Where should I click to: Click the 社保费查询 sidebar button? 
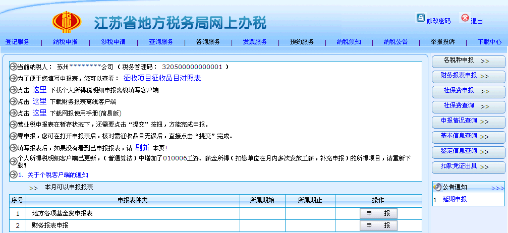469,106
